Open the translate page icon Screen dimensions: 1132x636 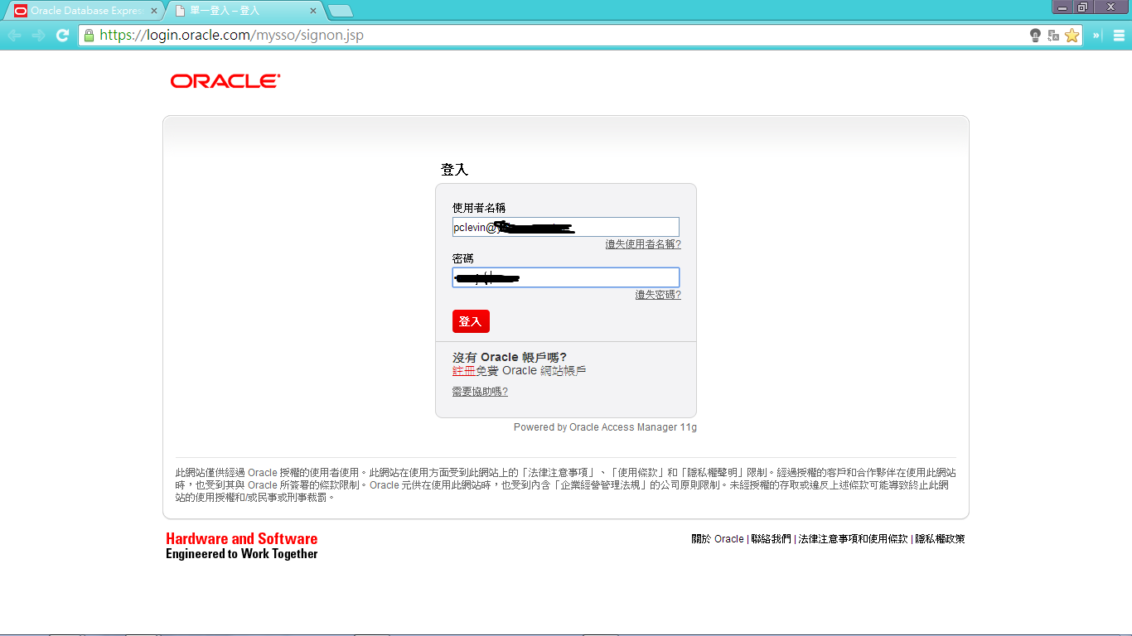(x=1053, y=36)
